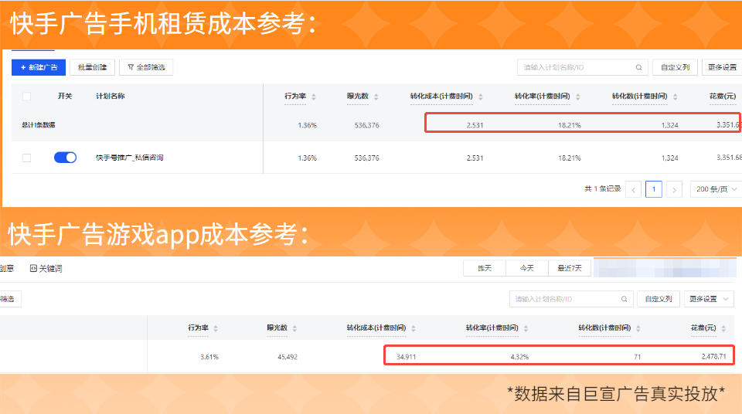Click the search magnifier in top search box
Viewport: 742px width, 414px height.
(x=638, y=67)
